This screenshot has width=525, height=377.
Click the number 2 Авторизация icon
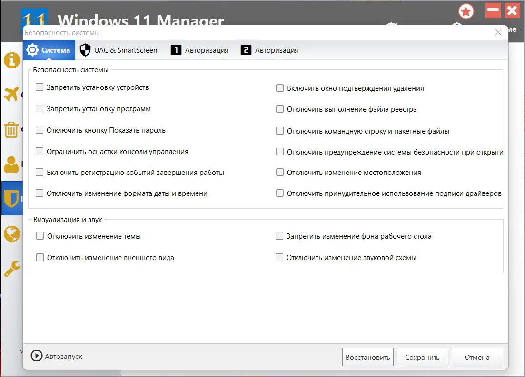246,50
